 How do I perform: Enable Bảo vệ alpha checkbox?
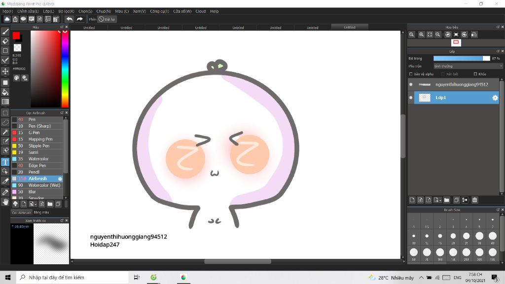point(411,74)
